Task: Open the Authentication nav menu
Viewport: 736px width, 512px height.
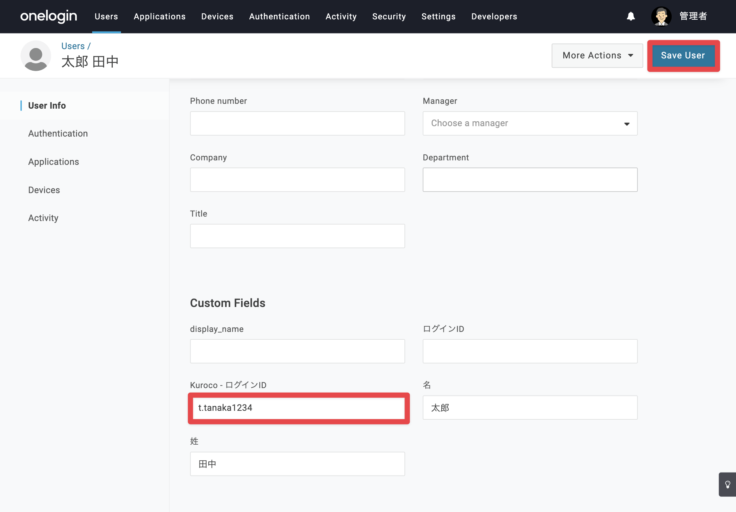Action: 279,16
